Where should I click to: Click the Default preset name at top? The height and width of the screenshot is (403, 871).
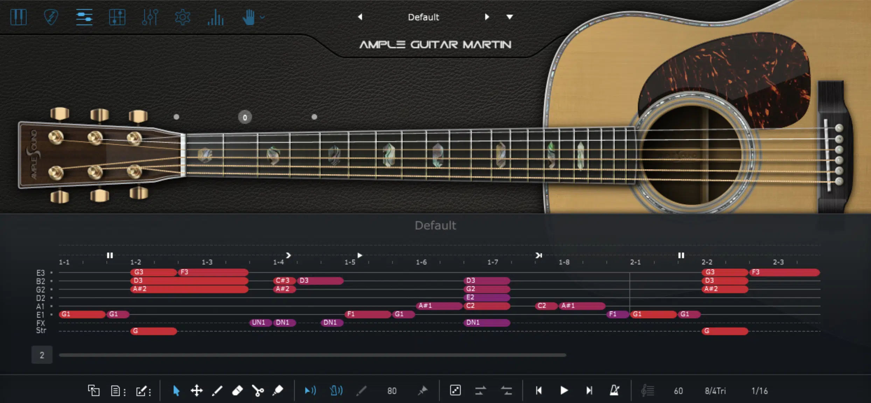(x=423, y=17)
